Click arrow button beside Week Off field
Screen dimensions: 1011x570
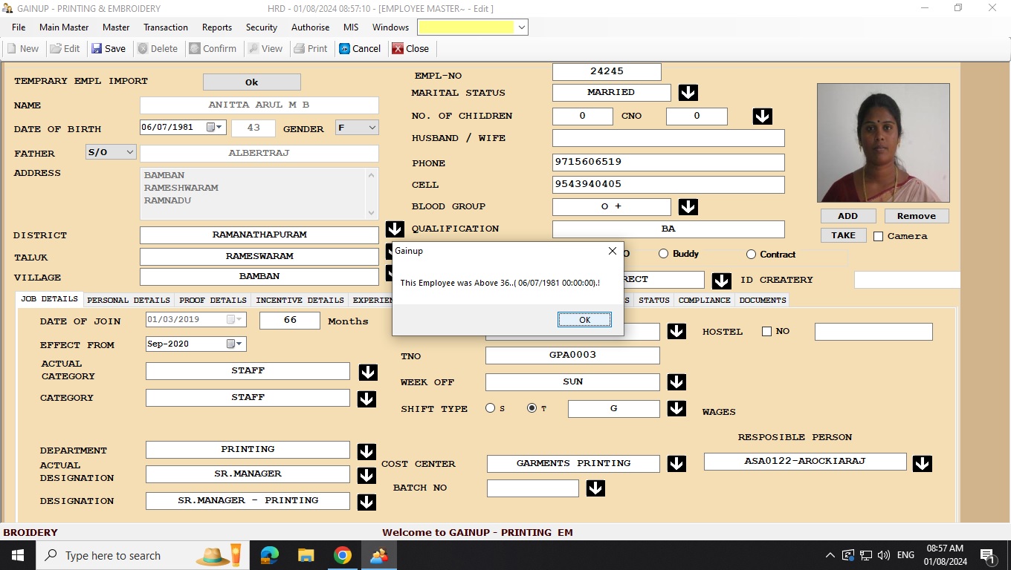click(676, 382)
